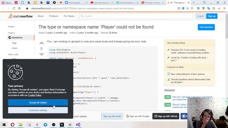This screenshot has width=228, height=128.
Task: Downvote the question with the down arrow
Action: pos(41,54)
